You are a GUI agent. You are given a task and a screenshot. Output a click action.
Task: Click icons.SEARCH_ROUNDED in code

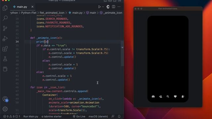click(52, 19)
